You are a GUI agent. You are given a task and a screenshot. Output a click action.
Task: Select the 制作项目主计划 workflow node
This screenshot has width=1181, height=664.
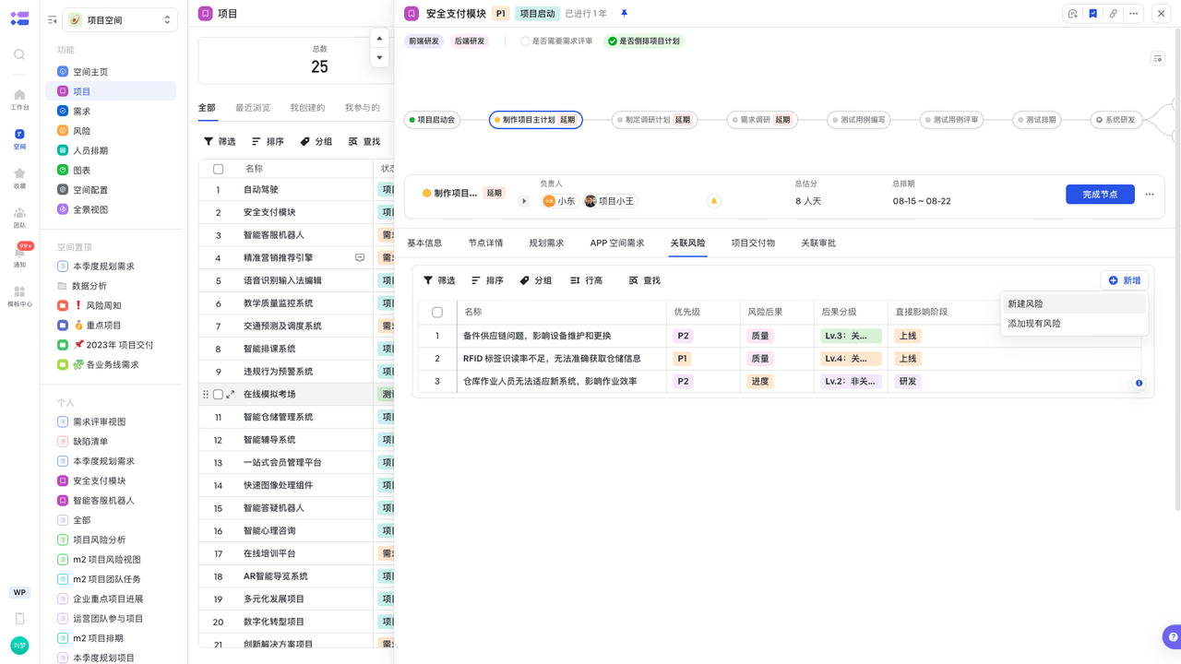pos(536,120)
